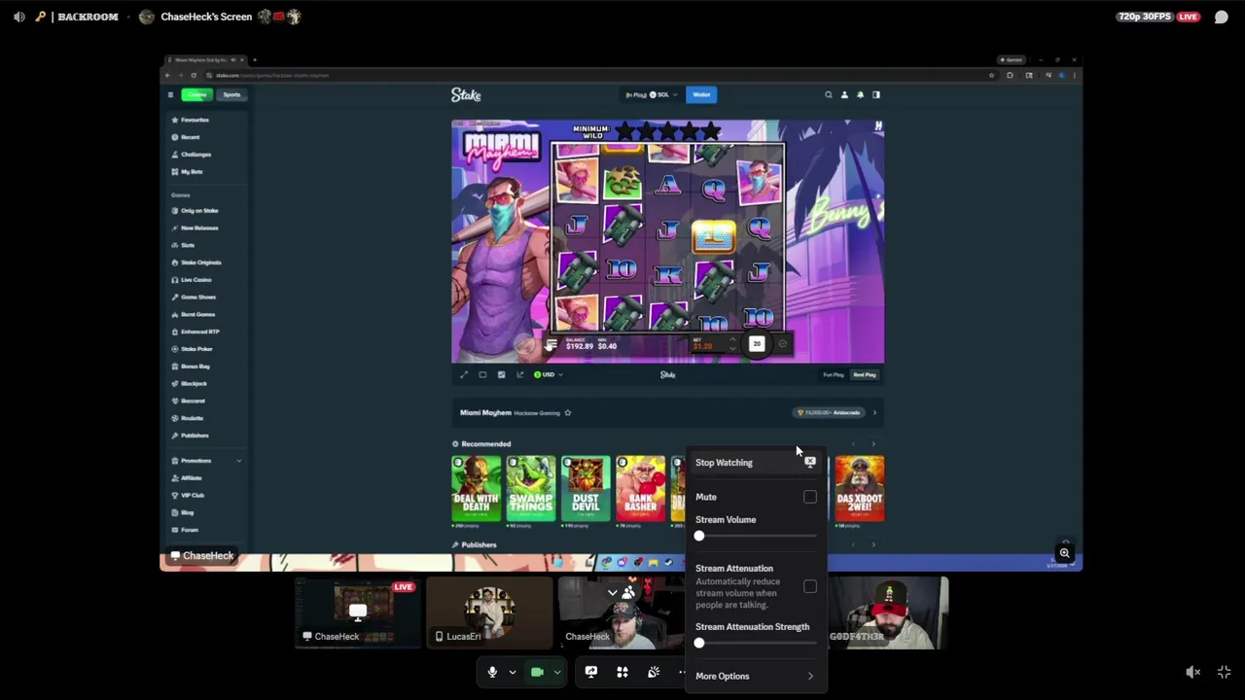Expand the Miami Mayhem info panel arrow
1245x700 pixels.
[873, 413]
